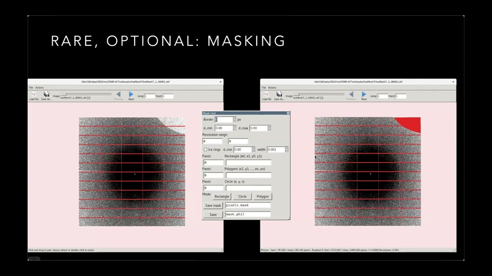Focus Stack field in right viewer
492x276 pixels.
click(x=401, y=96)
